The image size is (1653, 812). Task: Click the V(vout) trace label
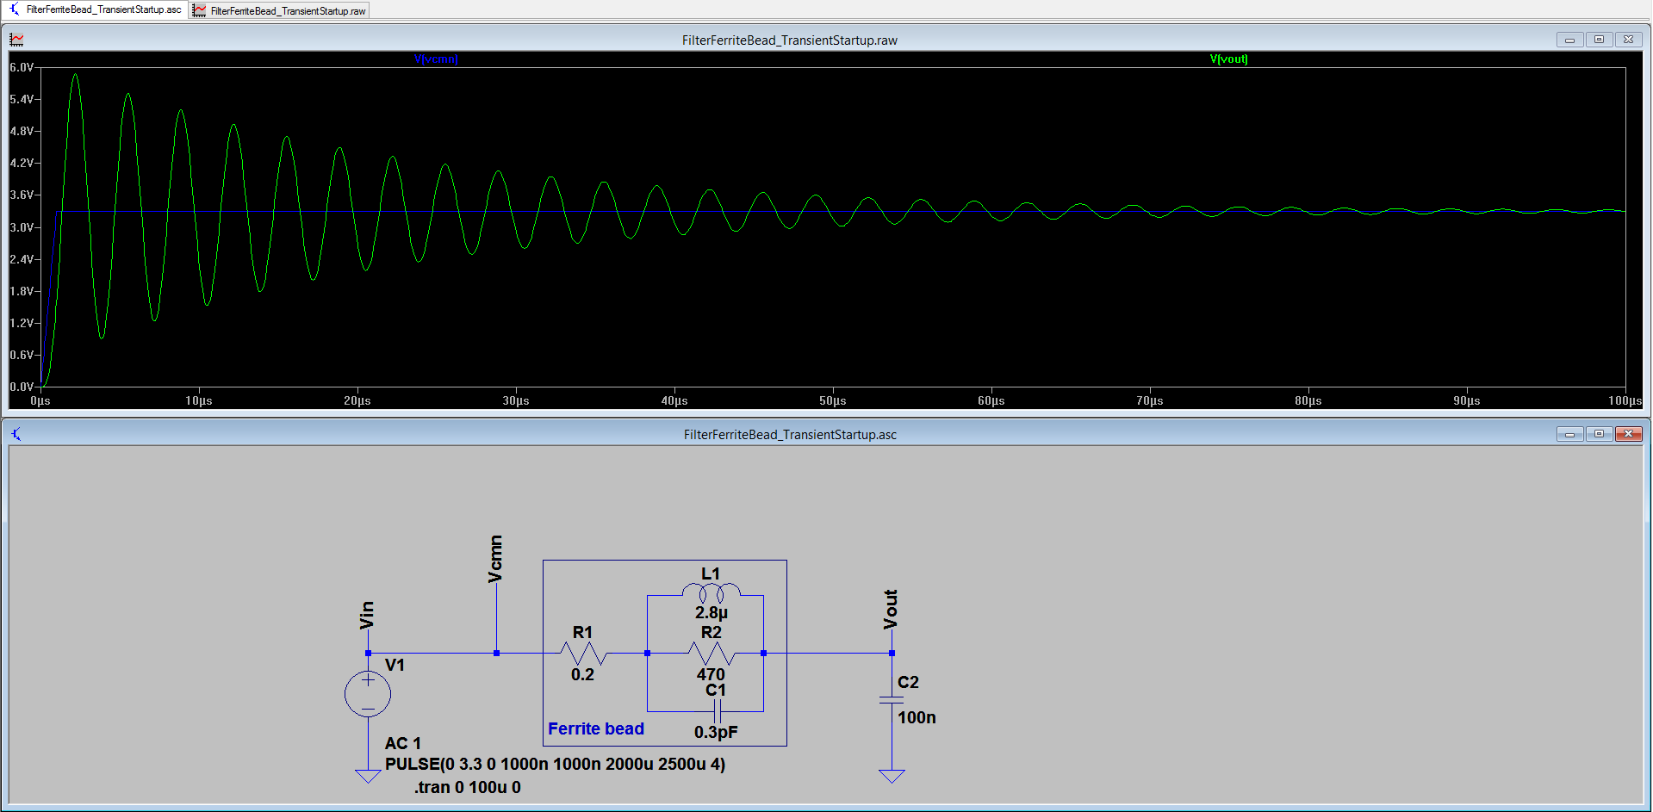click(1228, 59)
